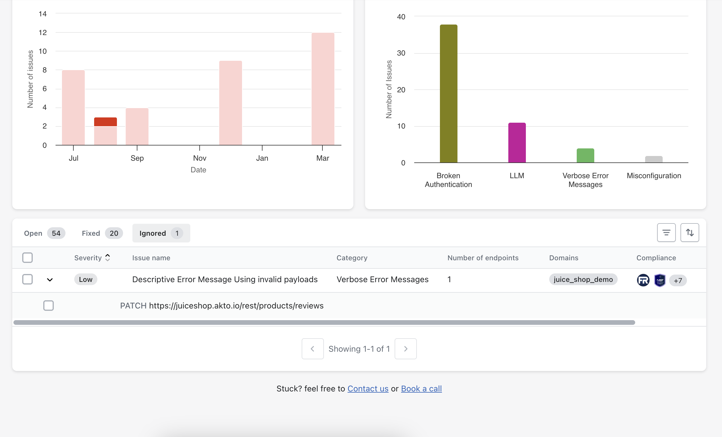Open the table filter icon

tap(666, 233)
